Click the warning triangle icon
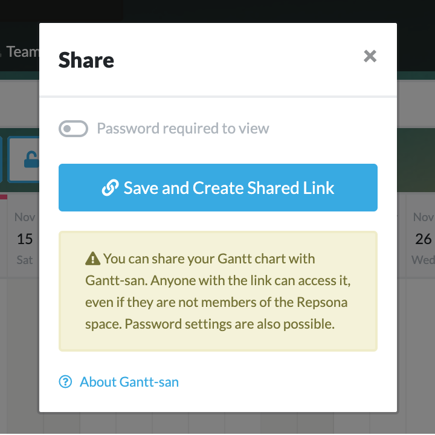Screen dimensions: 435x435 click(92, 259)
